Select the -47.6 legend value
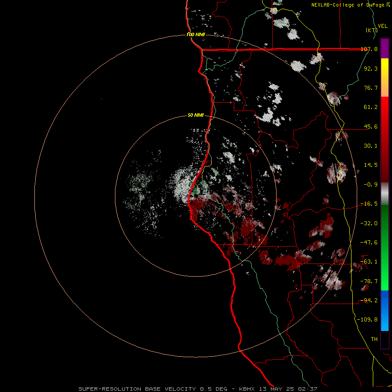This screenshot has width=392, height=392. point(369,243)
